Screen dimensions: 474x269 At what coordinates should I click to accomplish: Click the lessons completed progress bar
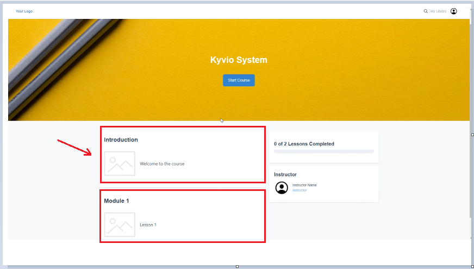tap(323, 151)
